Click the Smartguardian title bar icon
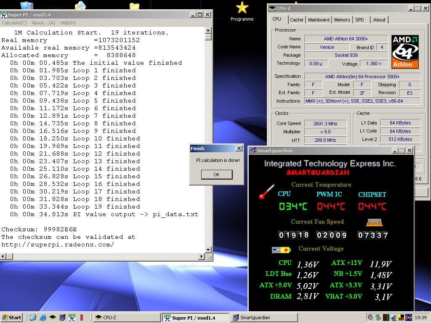 253,151
